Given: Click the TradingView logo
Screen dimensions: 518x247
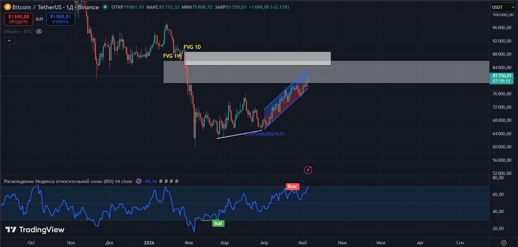Looking at the screenshot, I should click(x=35, y=230).
